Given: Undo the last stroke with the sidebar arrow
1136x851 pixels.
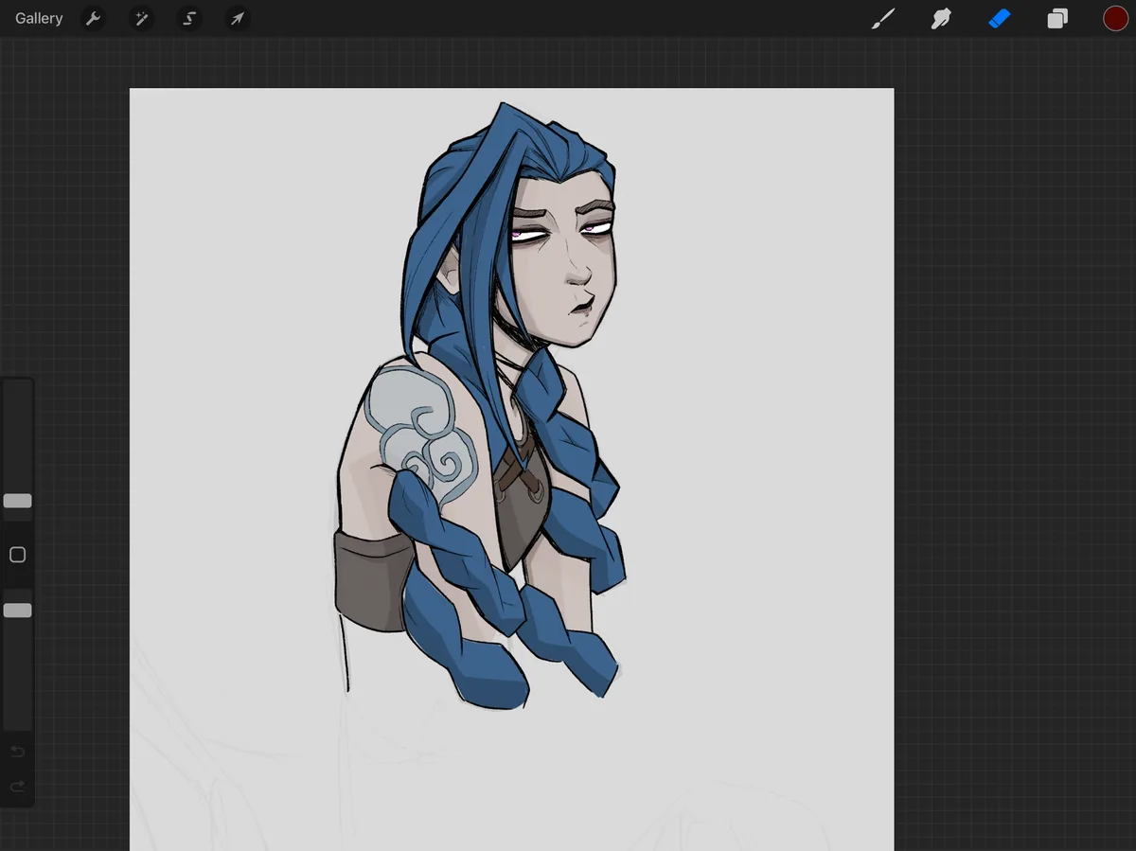Looking at the screenshot, I should 17,752.
